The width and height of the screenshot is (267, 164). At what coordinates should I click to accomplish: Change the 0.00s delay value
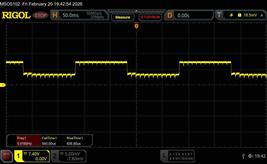pos(183,15)
